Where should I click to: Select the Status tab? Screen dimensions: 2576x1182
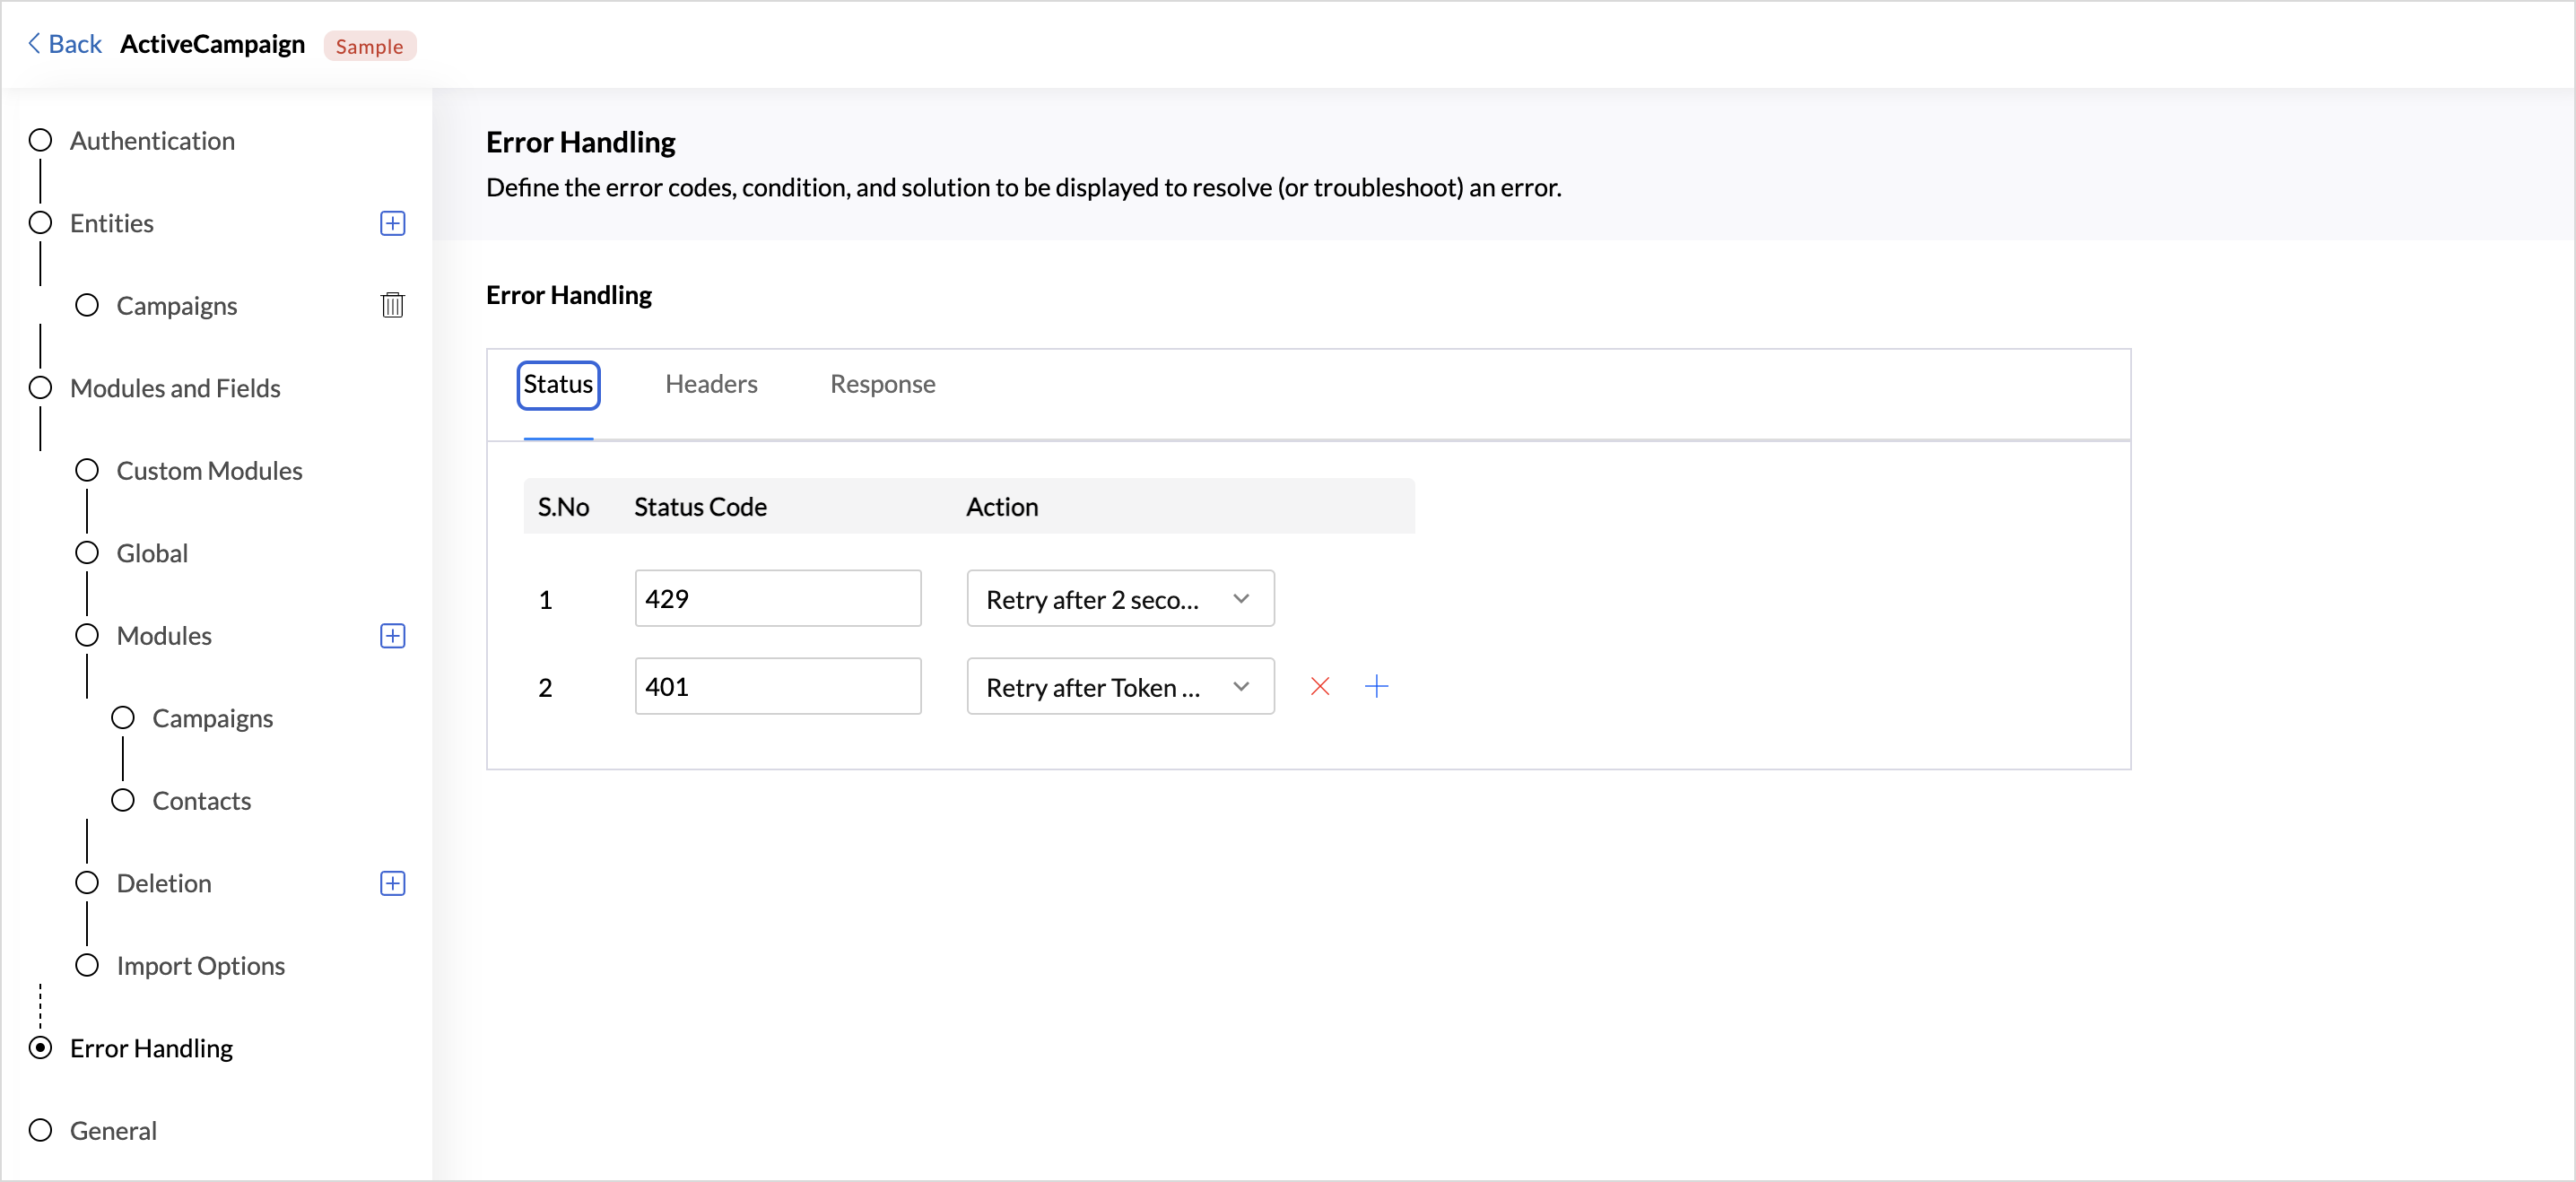[x=557, y=384]
